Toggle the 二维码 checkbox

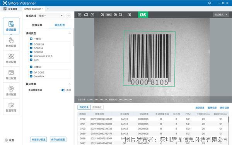[31, 67]
